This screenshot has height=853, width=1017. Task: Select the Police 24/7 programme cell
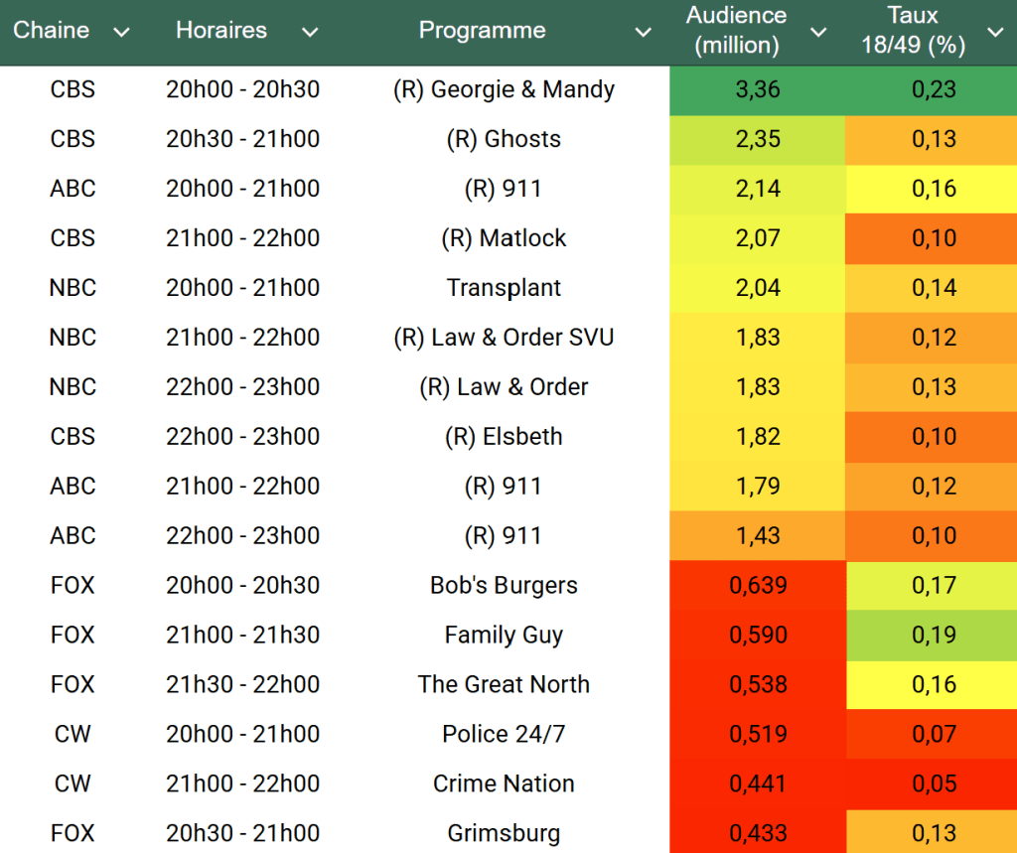[x=504, y=735]
